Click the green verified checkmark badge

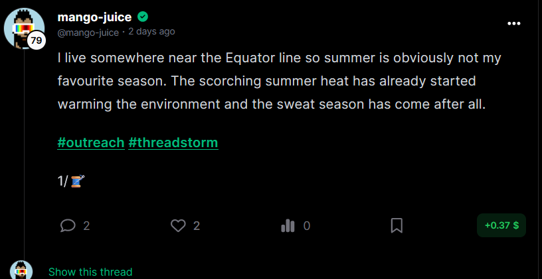click(142, 17)
